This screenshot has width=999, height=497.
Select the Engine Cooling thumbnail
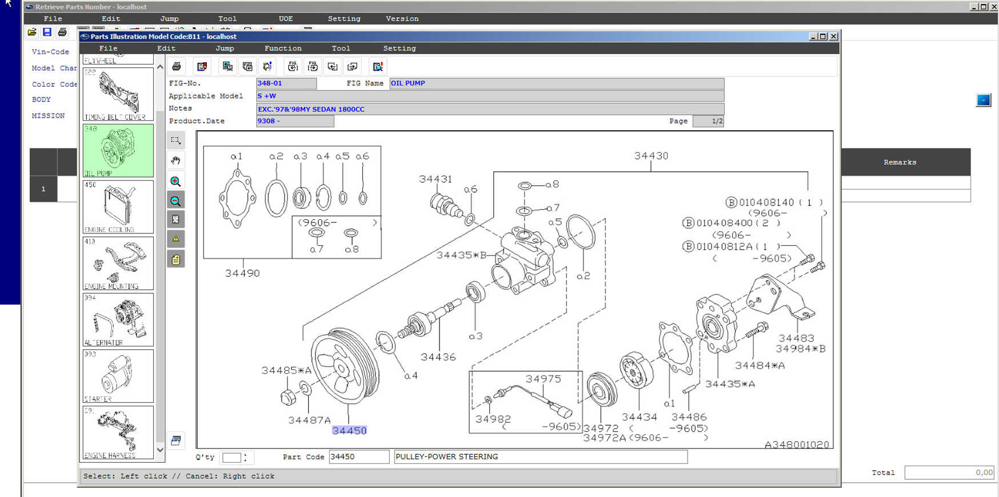pos(118,207)
